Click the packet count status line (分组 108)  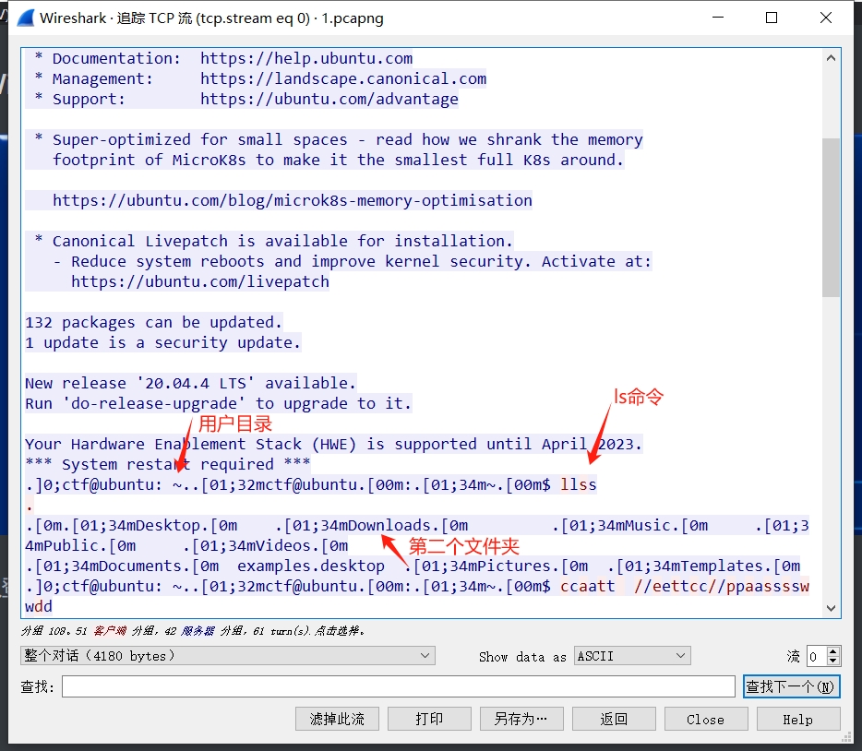[x=193, y=631]
